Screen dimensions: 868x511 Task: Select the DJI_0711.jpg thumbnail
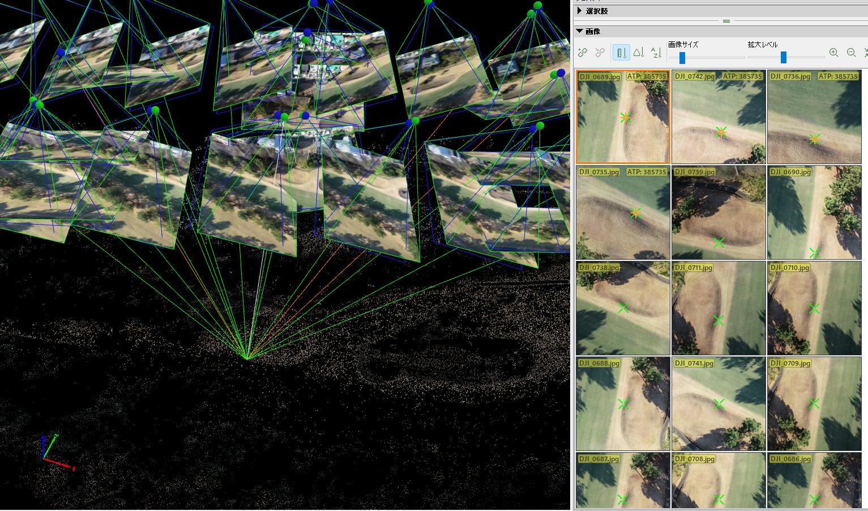point(719,308)
